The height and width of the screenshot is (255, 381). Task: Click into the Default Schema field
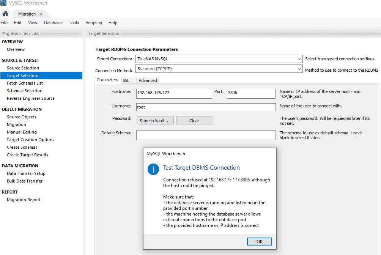(x=206, y=135)
